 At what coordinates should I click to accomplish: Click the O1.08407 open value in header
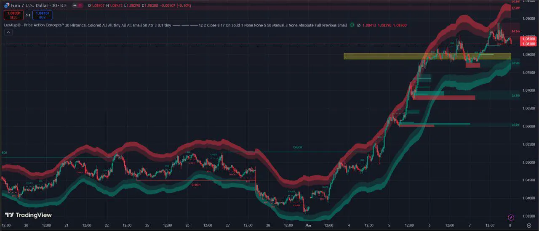click(97, 5)
